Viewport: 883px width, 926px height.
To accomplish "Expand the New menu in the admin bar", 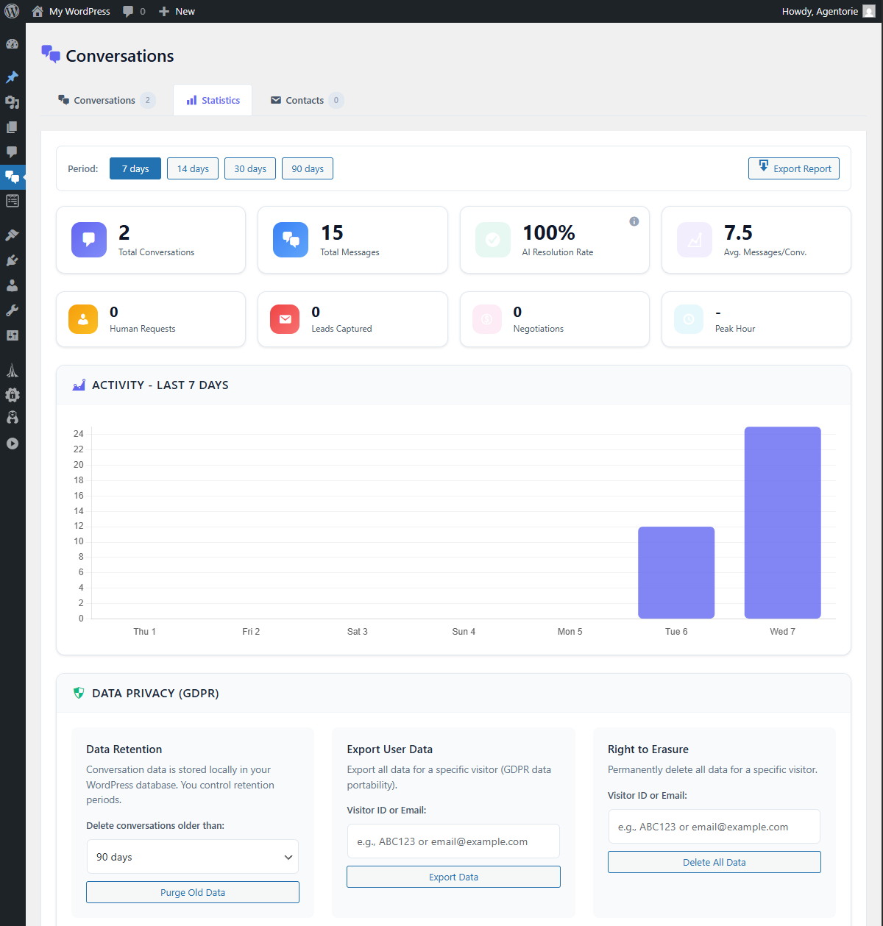I will (176, 11).
